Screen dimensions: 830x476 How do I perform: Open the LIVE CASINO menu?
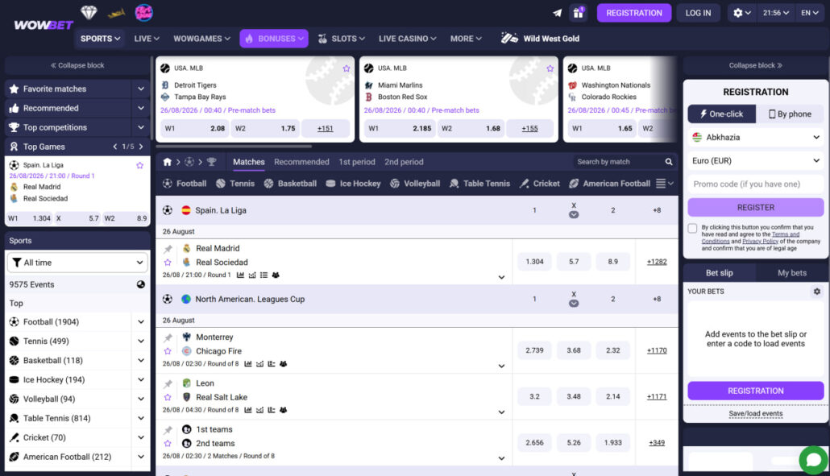click(407, 39)
